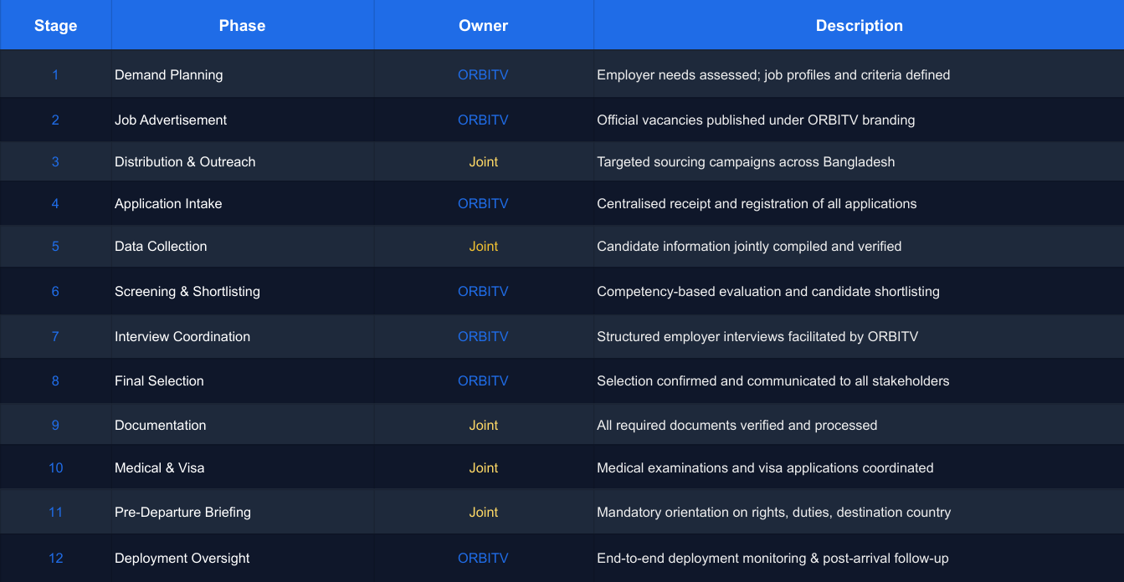Select stage number 5 cell
Viewport: 1124px width, 582px height.
point(55,246)
